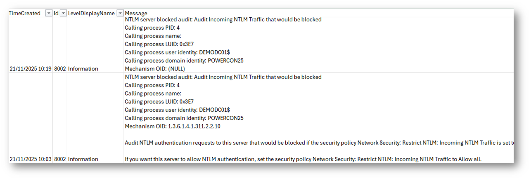Select the LevelDisplayName header label
This screenshot has height=180, width=531.
[91, 13]
